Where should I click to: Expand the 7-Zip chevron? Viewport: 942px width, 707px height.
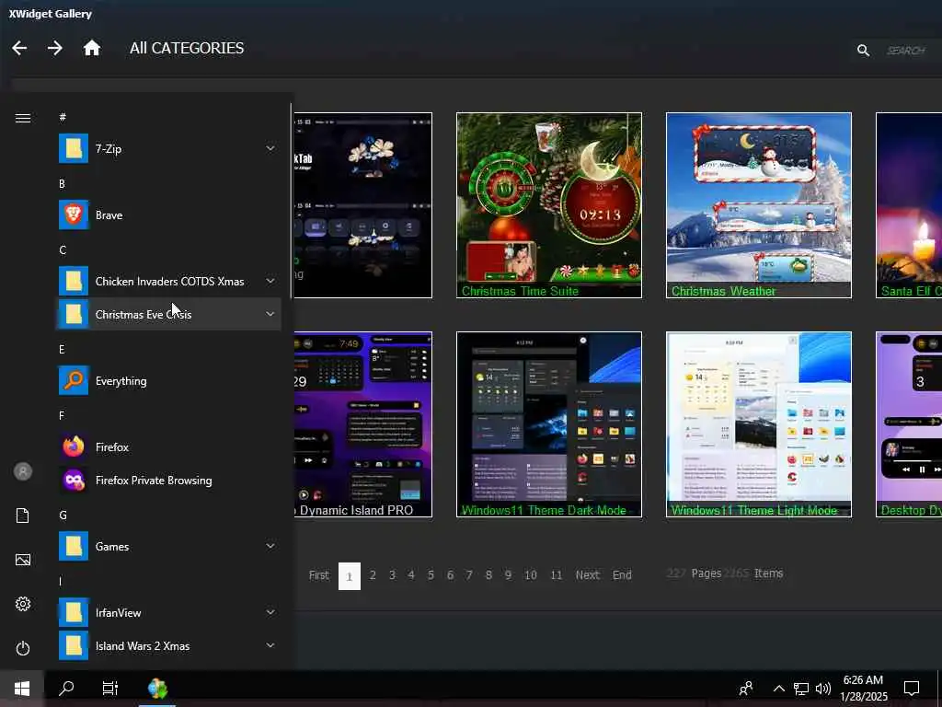click(270, 148)
